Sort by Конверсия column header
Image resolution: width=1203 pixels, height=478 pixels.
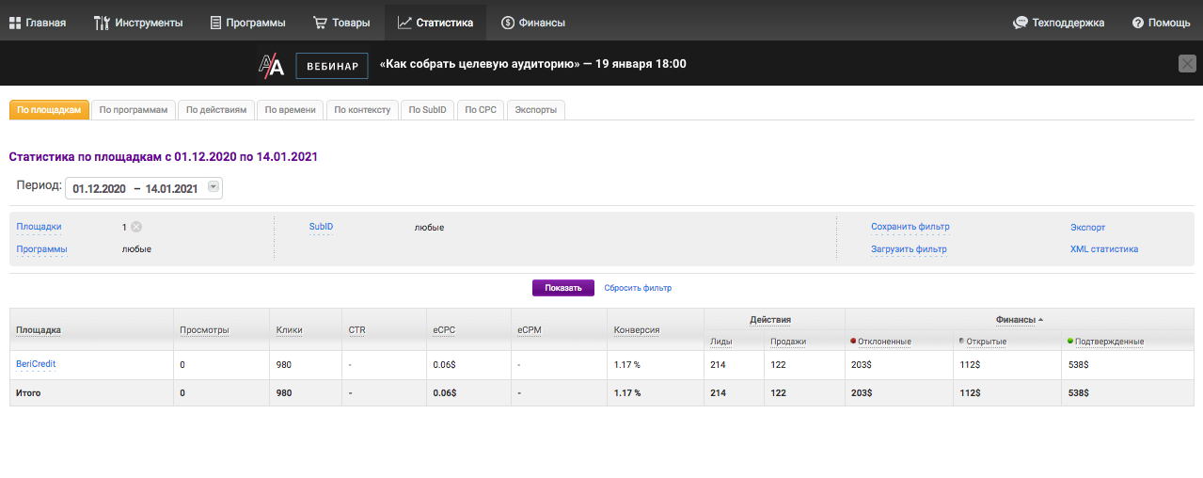637,330
